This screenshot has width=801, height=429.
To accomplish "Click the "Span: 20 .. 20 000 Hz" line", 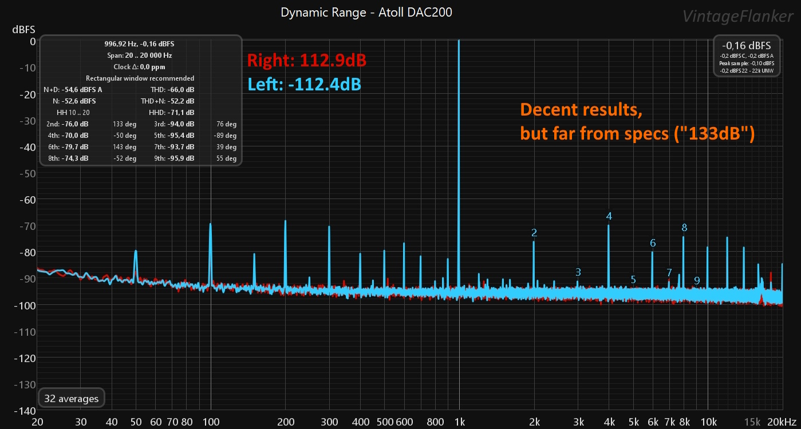I will 140,55.
